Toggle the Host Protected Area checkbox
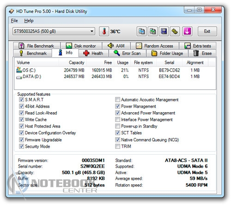The width and height of the screenshot is (231, 205). click(x=21, y=126)
